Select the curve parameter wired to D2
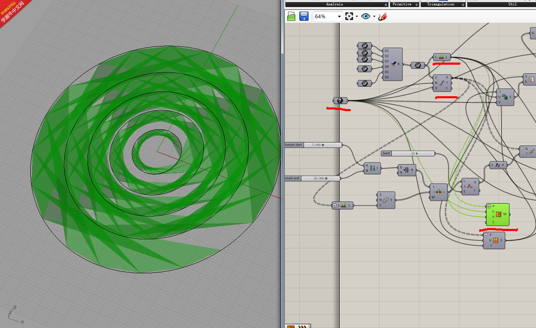The image size is (536, 328). pos(364,53)
